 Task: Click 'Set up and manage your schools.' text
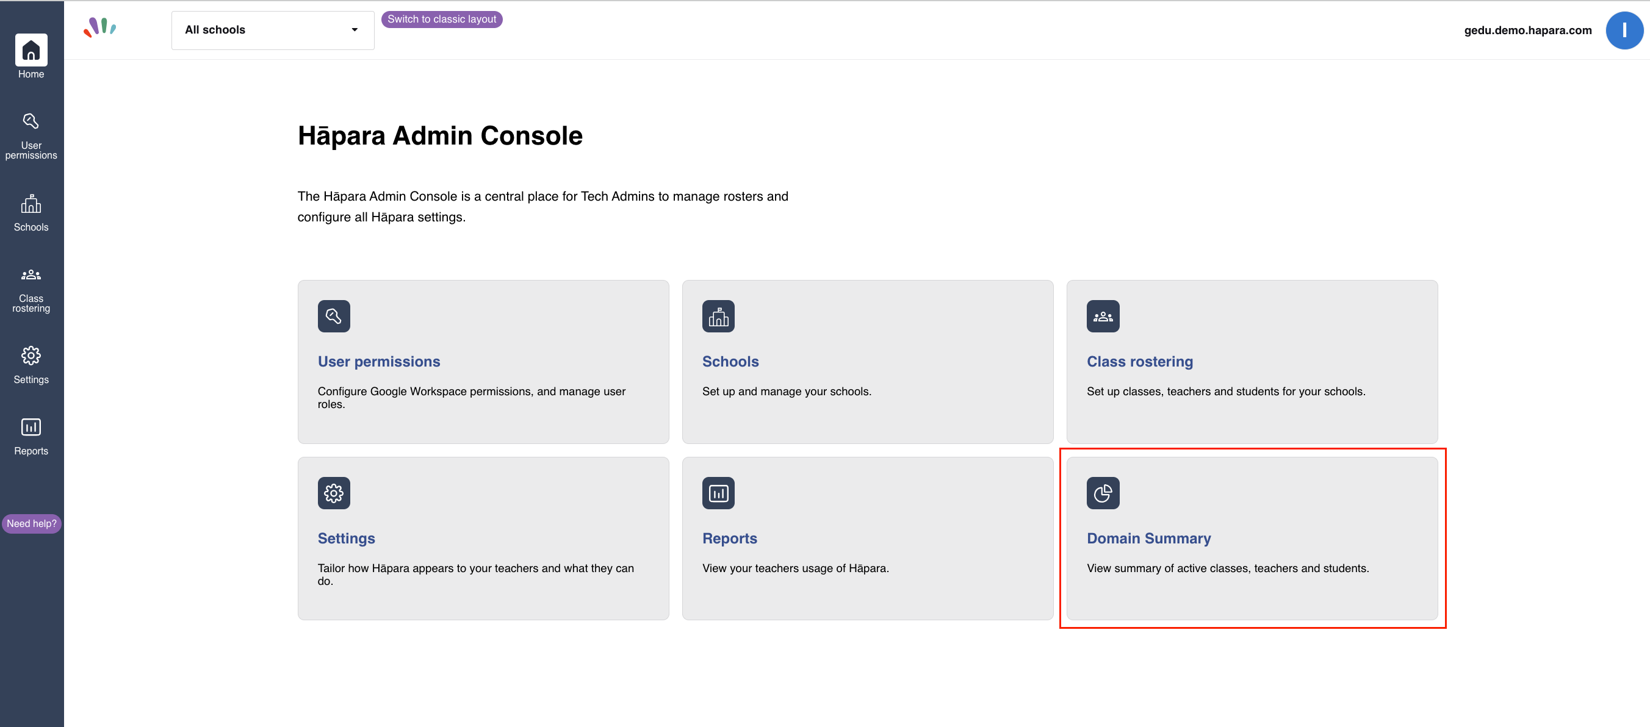(787, 391)
